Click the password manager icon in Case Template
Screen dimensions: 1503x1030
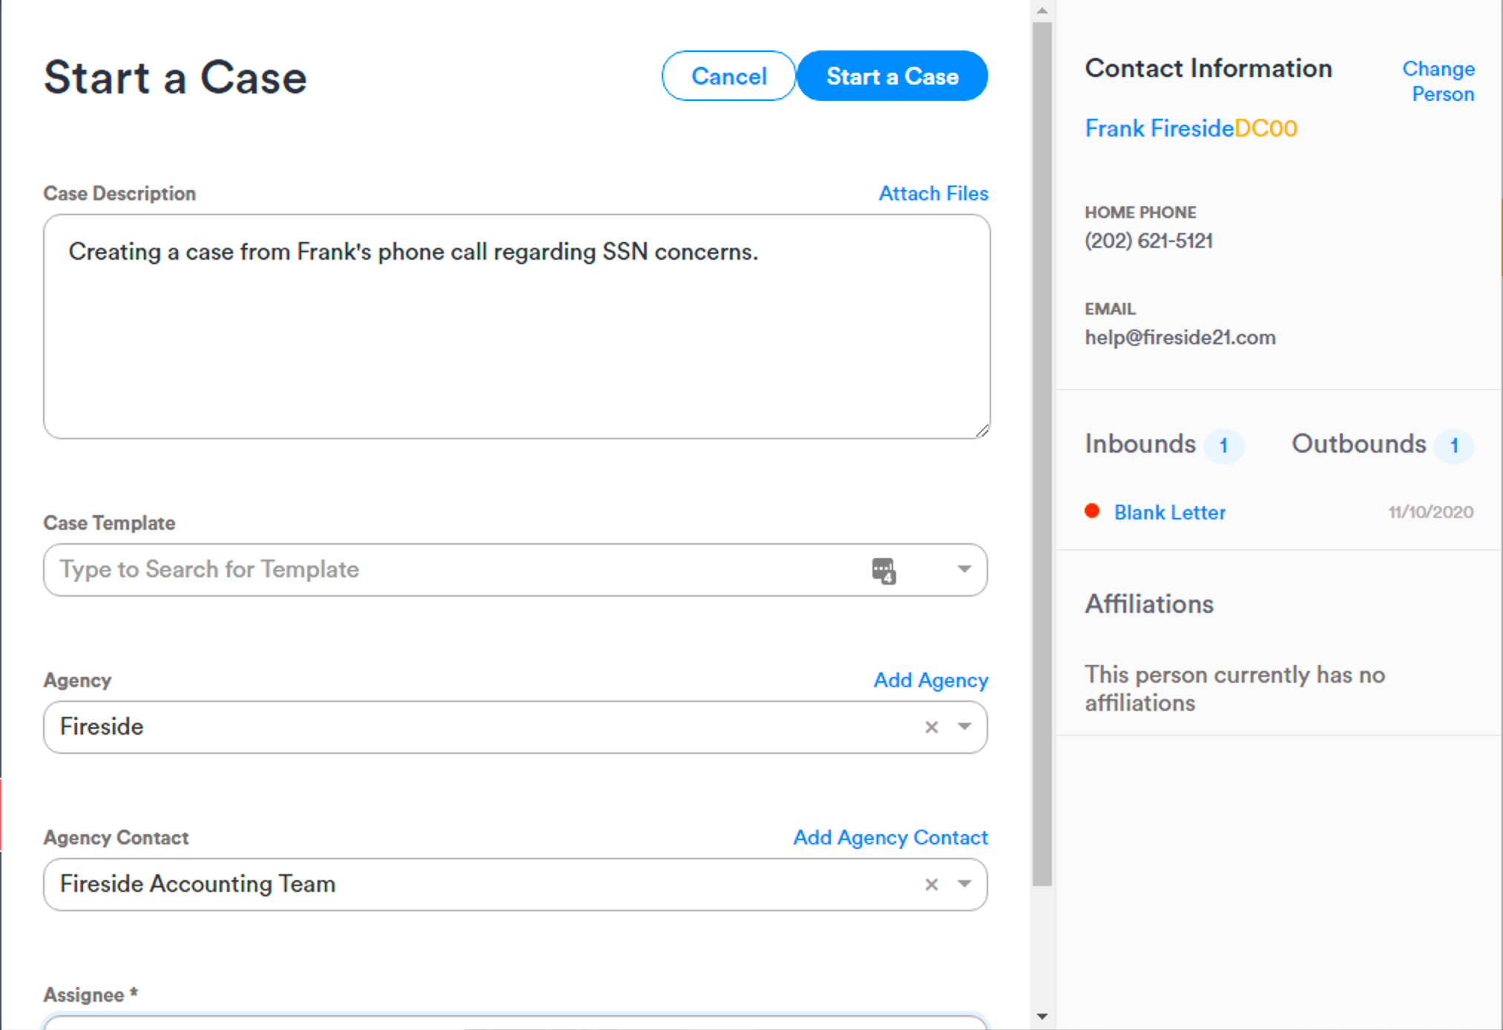click(x=884, y=571)
